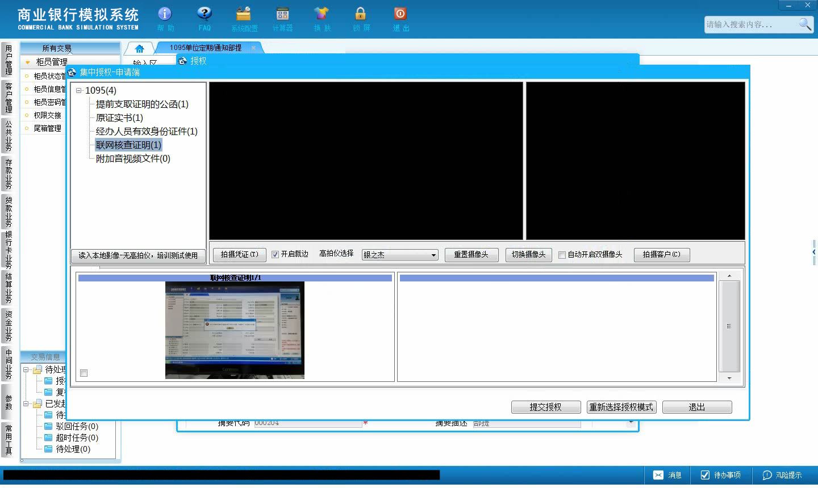Open the 参数 side tab
Viewport: 818px width, 488px height.
pos(8,402)
